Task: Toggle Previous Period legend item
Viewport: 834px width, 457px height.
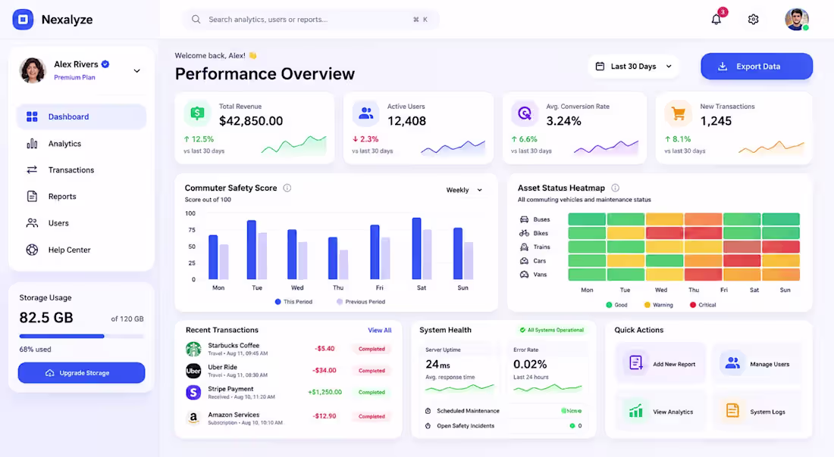Action: [x=361, y=301]
